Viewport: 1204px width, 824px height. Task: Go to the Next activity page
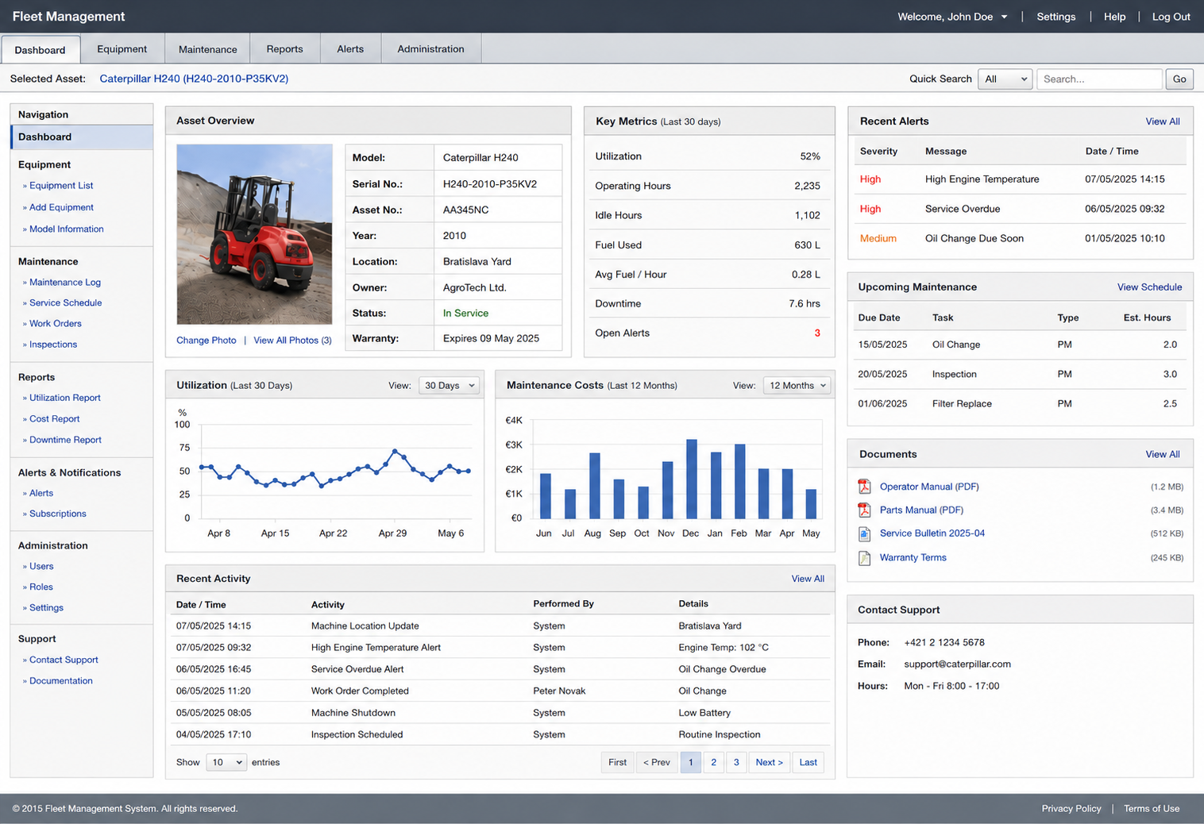pyautogui.click(x=770, y=762)
